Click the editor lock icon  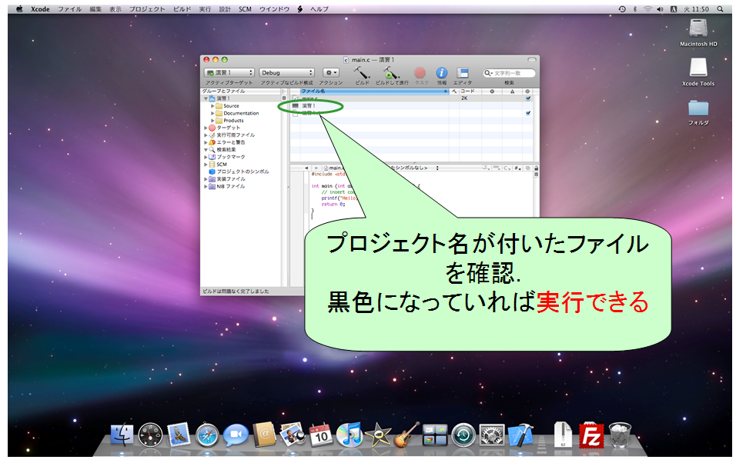536,168
